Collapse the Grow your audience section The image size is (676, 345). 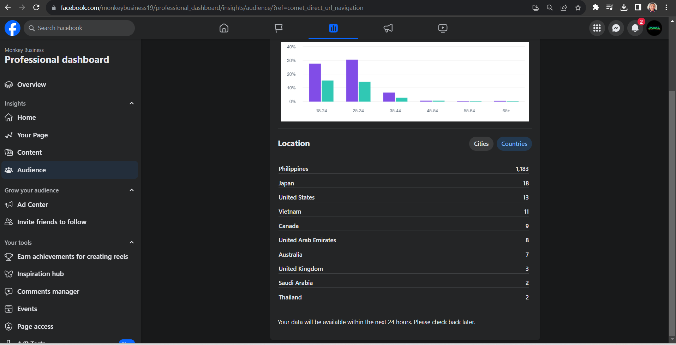point(132,190)
